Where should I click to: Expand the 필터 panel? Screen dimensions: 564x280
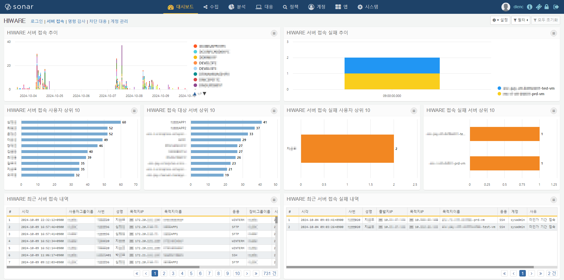coord(521,20)
